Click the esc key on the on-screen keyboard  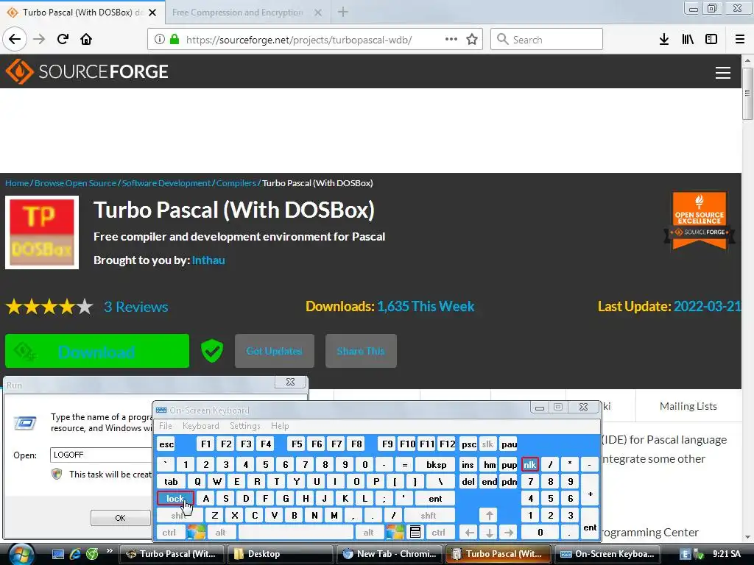166,444
